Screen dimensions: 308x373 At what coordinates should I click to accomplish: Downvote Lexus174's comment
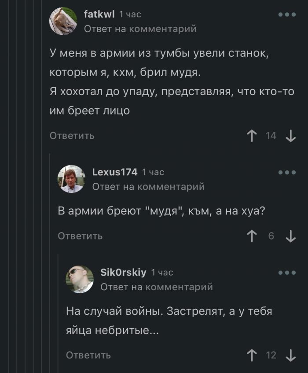tap(290, 236)
